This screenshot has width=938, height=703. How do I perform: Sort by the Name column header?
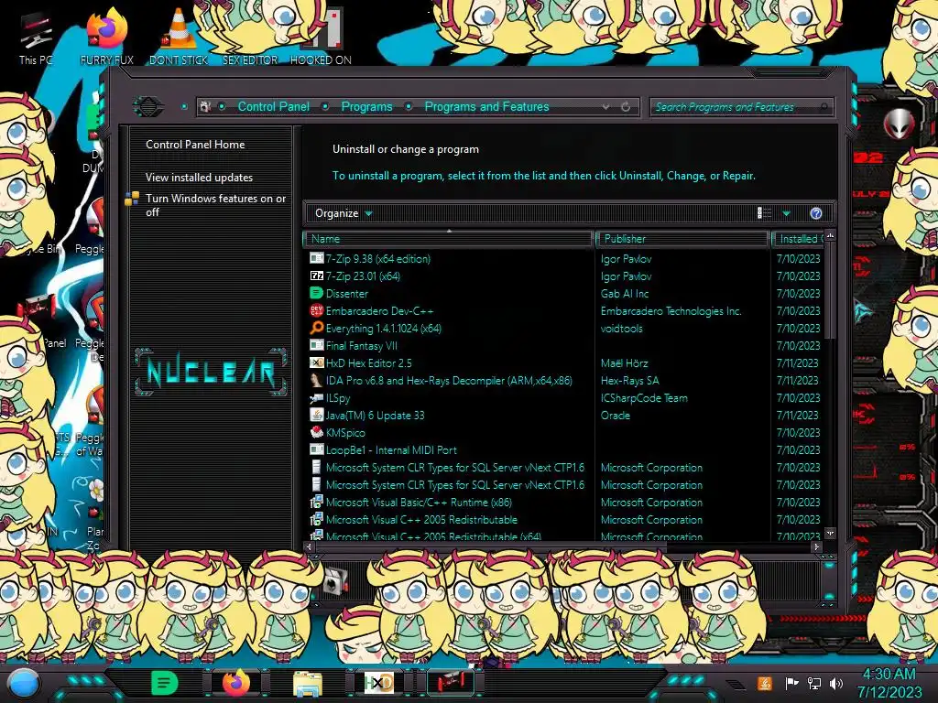click(449, 239)
